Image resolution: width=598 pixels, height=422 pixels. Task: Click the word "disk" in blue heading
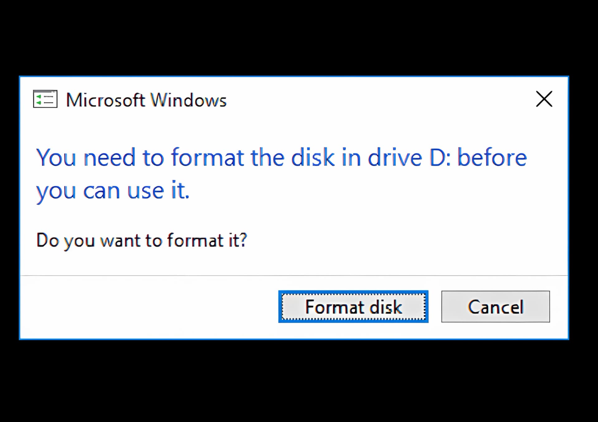click(313, 158)
